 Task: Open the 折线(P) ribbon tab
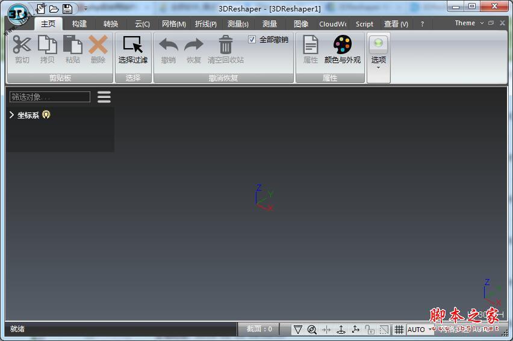(x=206, y=24)
